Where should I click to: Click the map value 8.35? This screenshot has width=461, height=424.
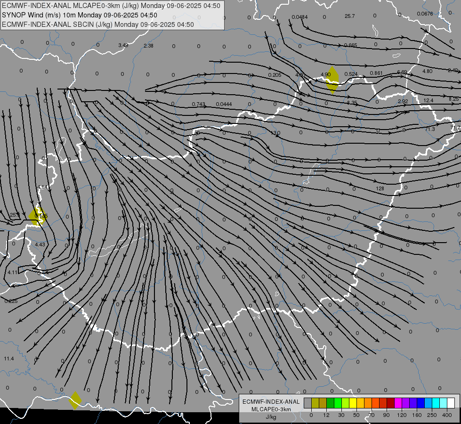pyautogui.click(x=352, y=103)
